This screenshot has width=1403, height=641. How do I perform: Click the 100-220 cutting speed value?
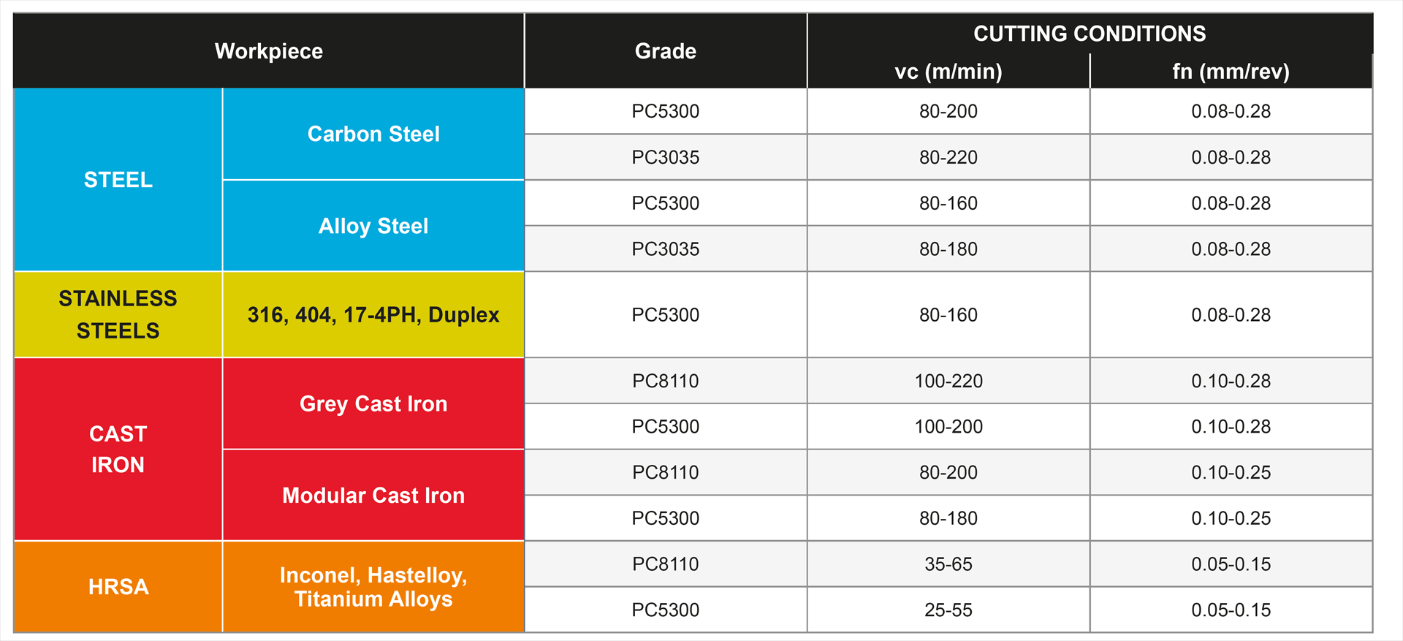948,381
